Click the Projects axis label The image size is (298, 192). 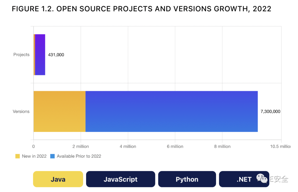[21, 55]
